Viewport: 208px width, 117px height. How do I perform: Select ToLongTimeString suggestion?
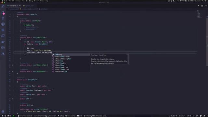(71, 67)
